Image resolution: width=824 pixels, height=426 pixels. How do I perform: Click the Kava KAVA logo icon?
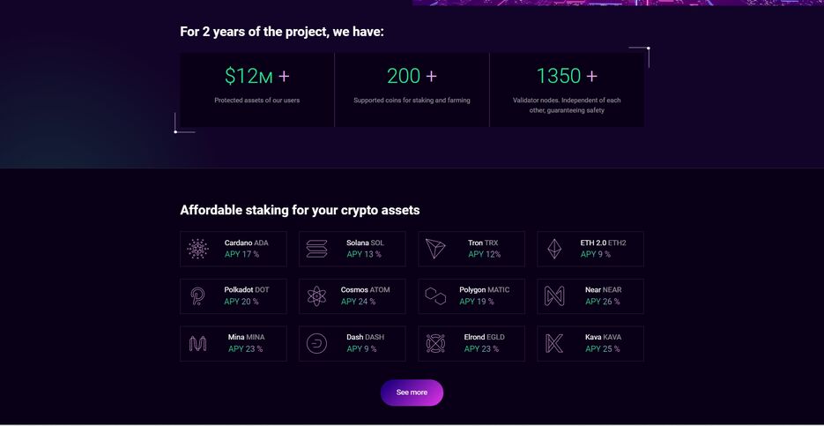click(554, 344)
